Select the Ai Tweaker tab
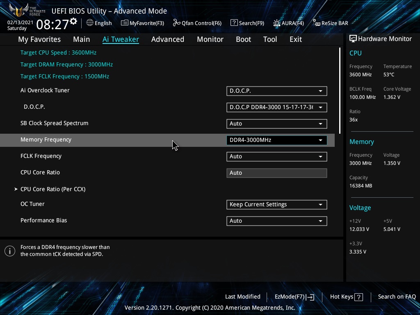 coord(121,39)
